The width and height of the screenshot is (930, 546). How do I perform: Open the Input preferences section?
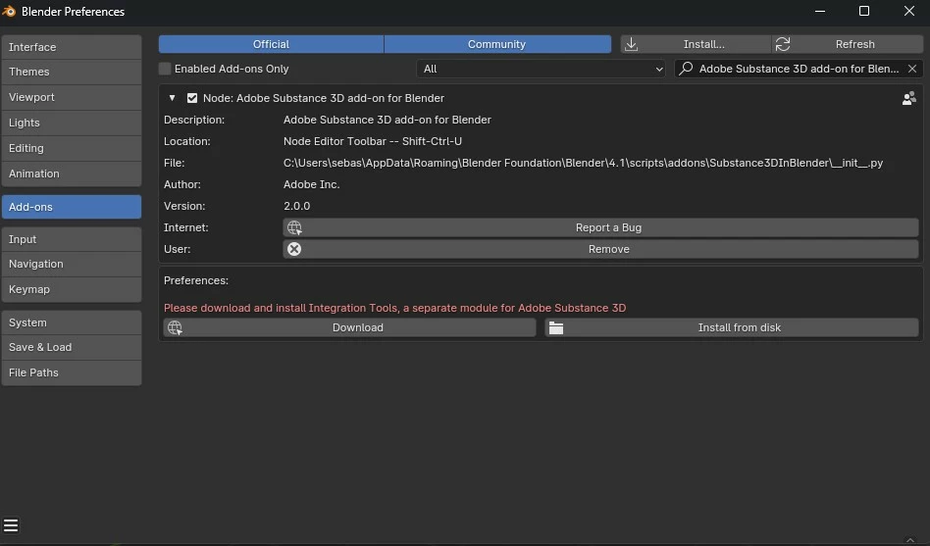(x=72, y=239)
